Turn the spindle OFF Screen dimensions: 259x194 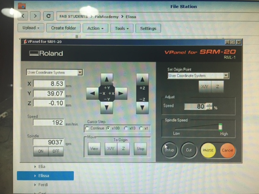tap(56, 151)
